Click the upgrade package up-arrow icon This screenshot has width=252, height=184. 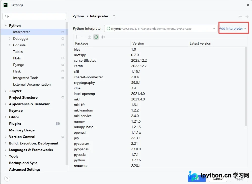pos(90,37)
